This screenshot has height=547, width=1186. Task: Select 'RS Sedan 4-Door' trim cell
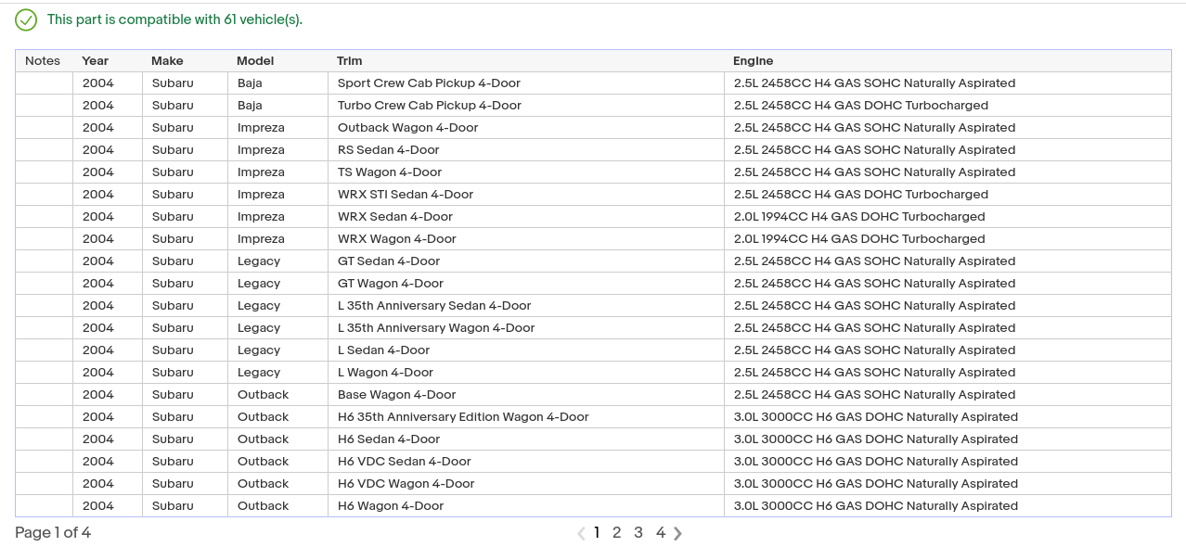click(x=526, y=150)
